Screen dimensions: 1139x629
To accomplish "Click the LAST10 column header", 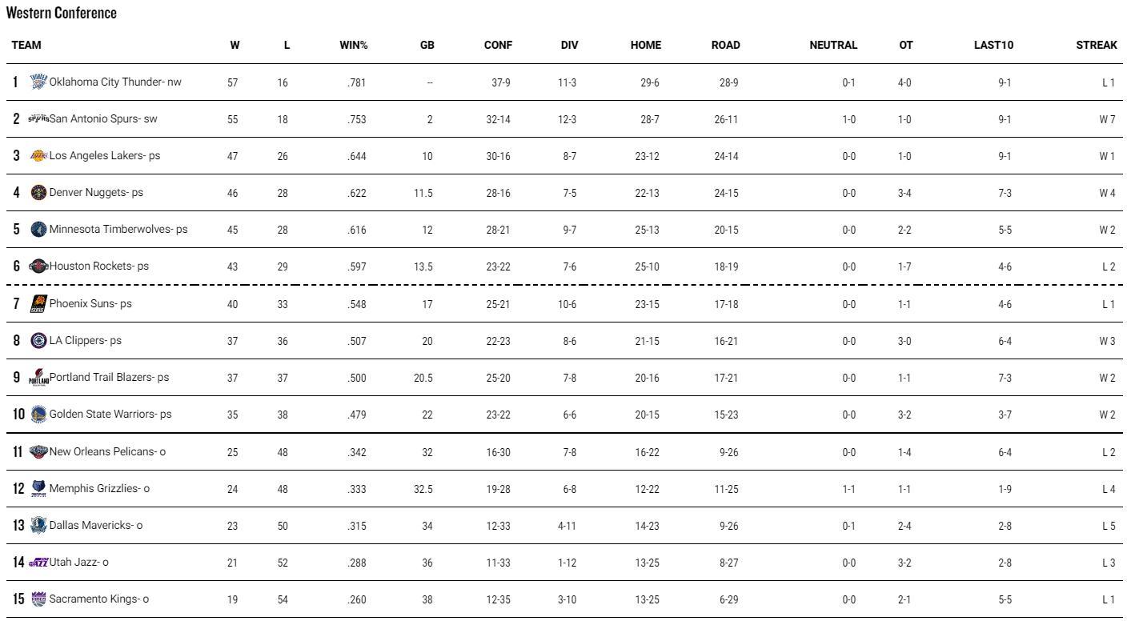I will [x=993, y=46].
